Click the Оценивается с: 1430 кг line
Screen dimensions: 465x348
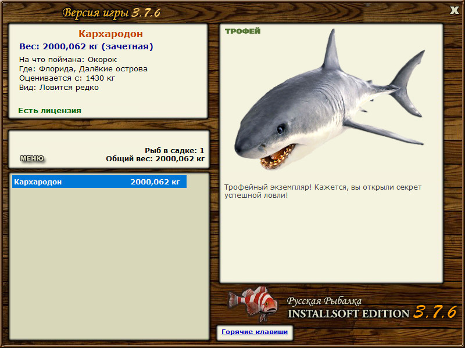(67, 78)
